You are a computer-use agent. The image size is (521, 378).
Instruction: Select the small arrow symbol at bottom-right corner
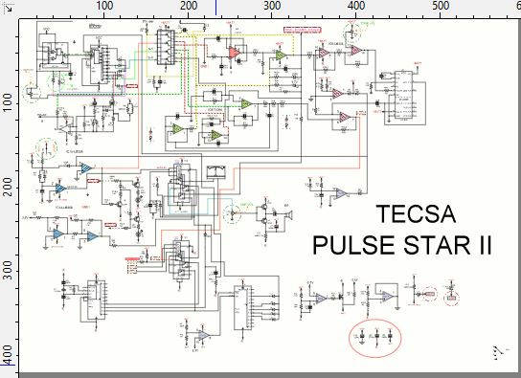pos(498,352)
